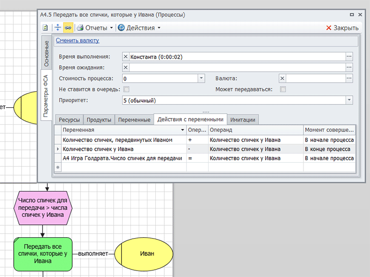The width and height of the screenshot is (370, 277).
Task: Select the Основные vertical tab
Action: [x=47, y=52]
